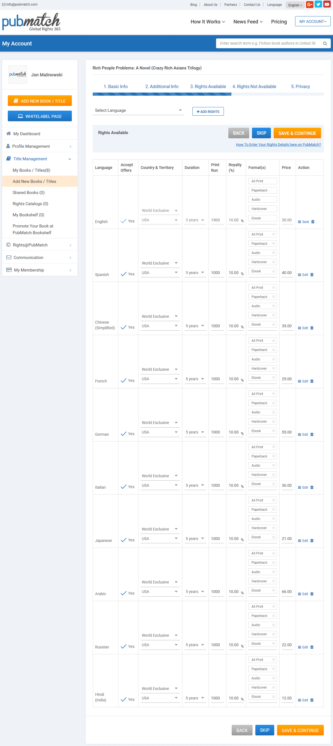This screenshot has width=333, height=746.
Task: Remove Hardcover format from French row
Action: tap(273, 368)
